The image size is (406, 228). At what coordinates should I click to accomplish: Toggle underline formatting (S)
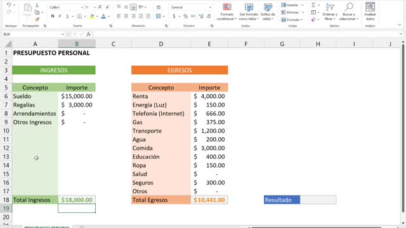click(x=67, y=16)
